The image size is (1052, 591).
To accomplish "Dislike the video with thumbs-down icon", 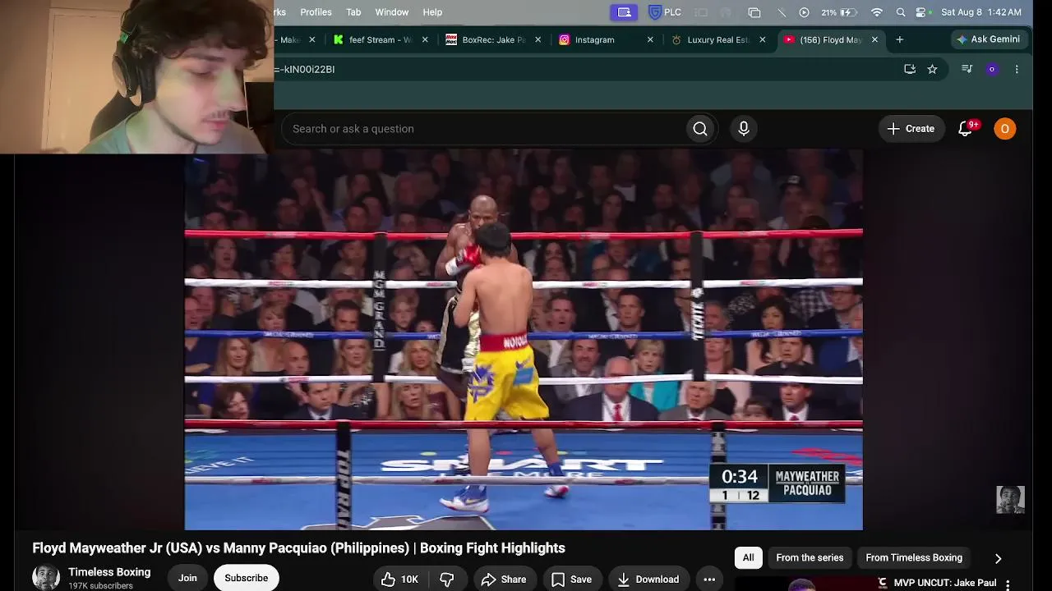I will coord(447,580).
